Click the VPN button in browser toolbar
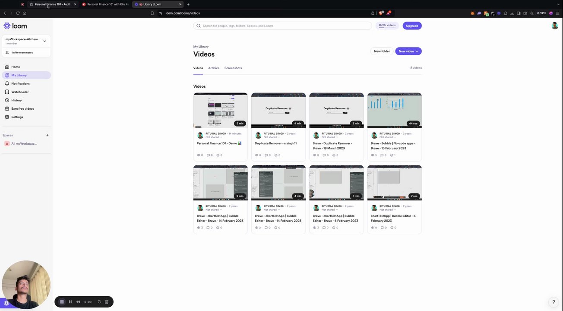The width and height of the screenshot is (563, 311). pyautogui.click(x=541, y=13)
